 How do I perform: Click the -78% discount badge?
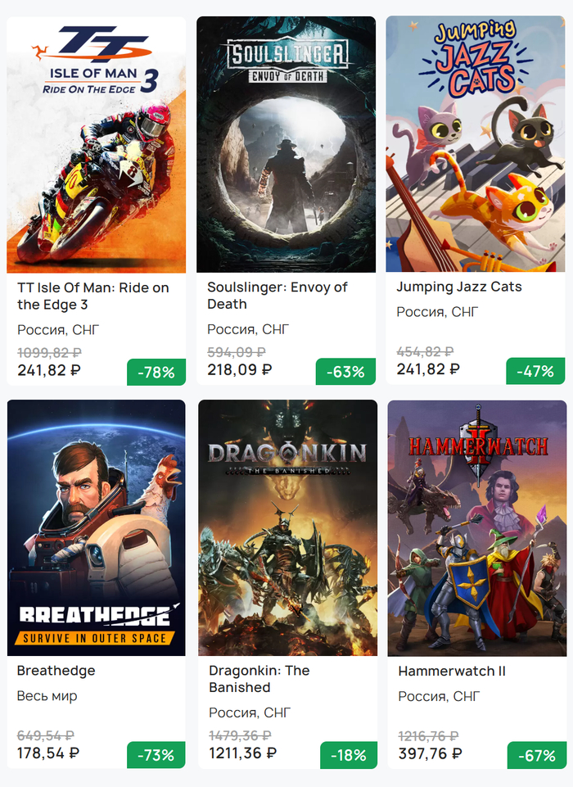[x=156, y=372]
